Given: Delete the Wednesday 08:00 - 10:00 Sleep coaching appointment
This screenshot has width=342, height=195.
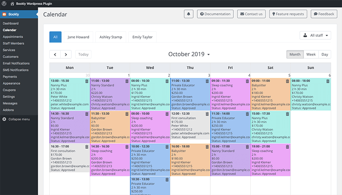Looking at the screenshot, I should (x=167, y=114).
